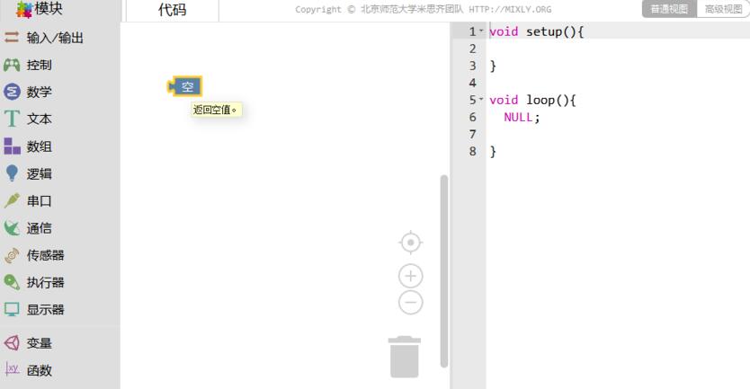Viewport: 750px width, 389px height.
Task: Center the workspace with crosshair icon
Action: 410,243
